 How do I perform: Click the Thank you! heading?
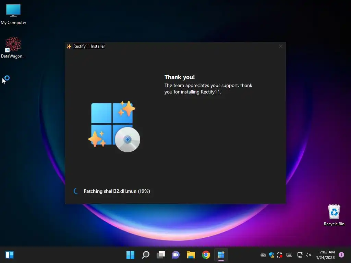(x=180, y=77)
